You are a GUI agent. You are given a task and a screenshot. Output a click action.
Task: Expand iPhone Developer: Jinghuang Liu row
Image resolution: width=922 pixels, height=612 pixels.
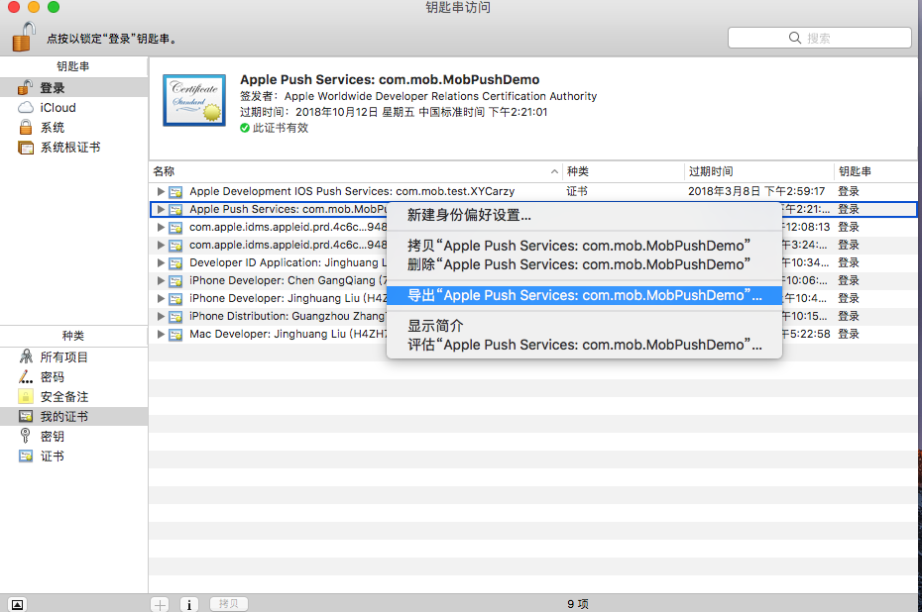[161, 298]
